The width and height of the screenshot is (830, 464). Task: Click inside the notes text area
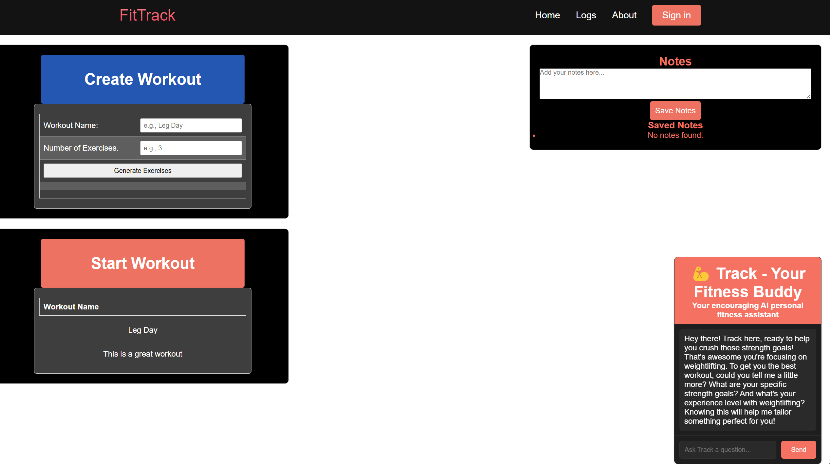click(675, 84)
